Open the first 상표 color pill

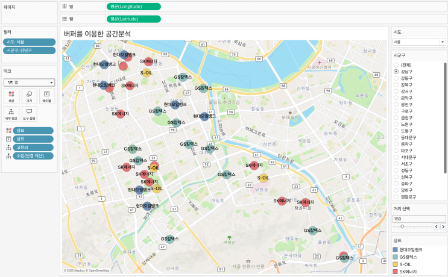pos(33,131)
